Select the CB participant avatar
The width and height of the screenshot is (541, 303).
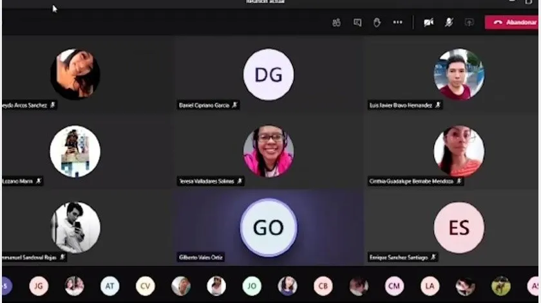(323, 286)
